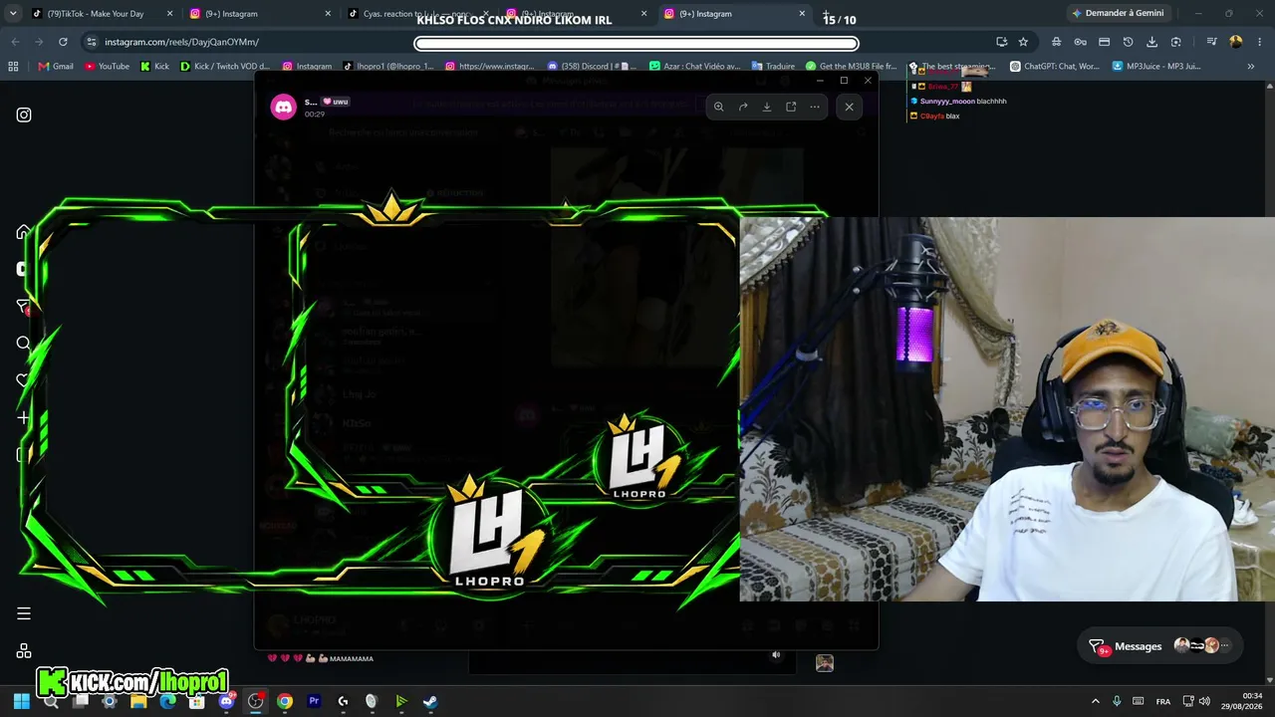Bookmark this page with the star
Screen dimensions: 1275x717
click(1023, 42)
